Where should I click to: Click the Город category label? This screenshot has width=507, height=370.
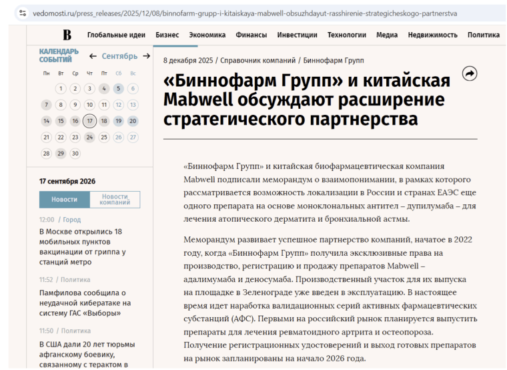[72, 220]
